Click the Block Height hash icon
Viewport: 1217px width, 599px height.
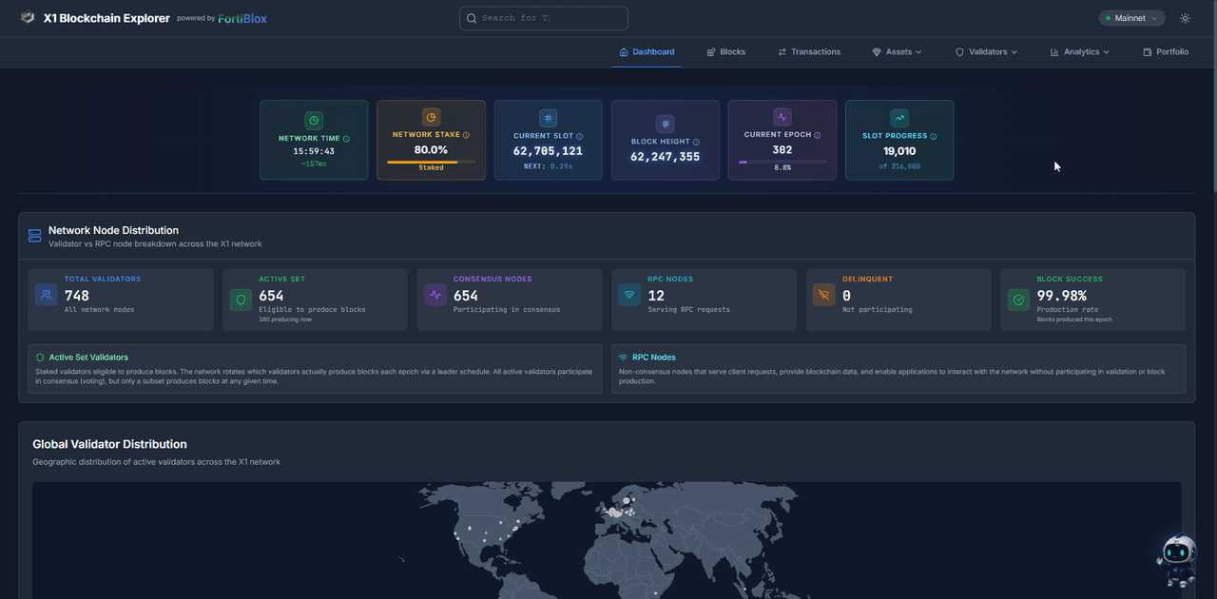[x=665, y=124]
